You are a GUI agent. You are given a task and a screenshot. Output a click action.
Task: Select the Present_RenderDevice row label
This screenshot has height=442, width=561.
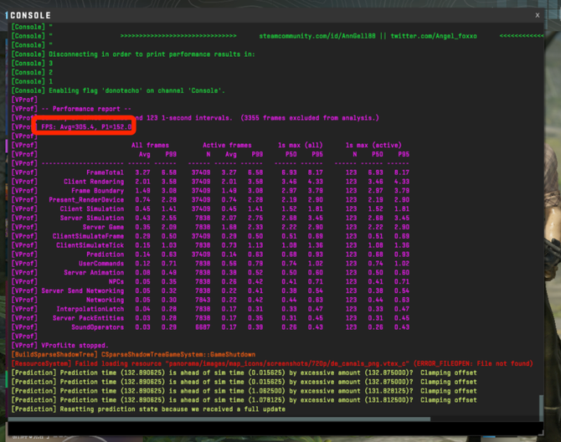click(86, 200)
